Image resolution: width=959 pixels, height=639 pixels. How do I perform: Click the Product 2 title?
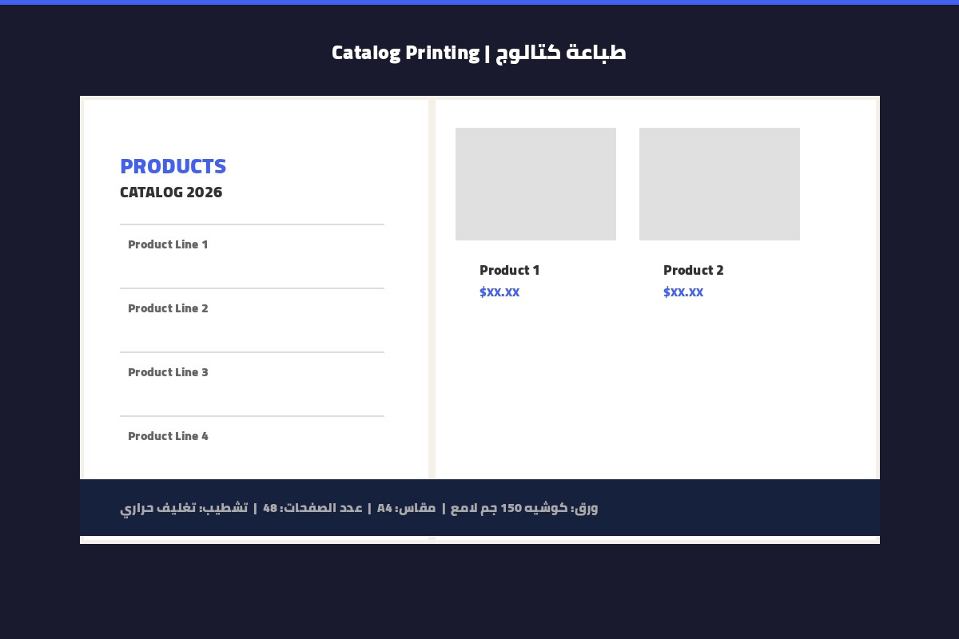tap(694, 270)
